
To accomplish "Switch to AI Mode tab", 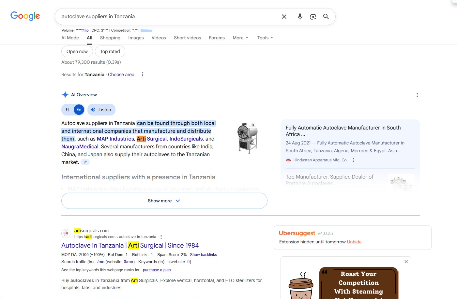I will (70, 38).
